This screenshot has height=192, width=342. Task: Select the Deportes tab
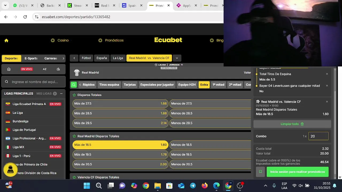pos(11,58)
